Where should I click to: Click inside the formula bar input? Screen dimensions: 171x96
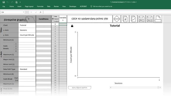click(x=107, y=12)
